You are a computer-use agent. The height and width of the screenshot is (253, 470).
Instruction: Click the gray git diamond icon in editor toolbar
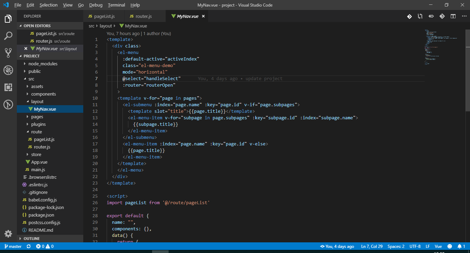pos(442,16)
